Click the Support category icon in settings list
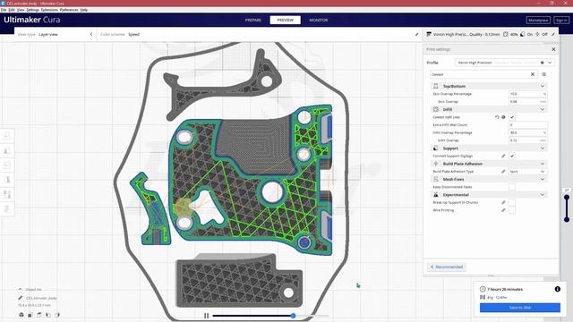Viewport: 573px width, 322px height. 436,148
